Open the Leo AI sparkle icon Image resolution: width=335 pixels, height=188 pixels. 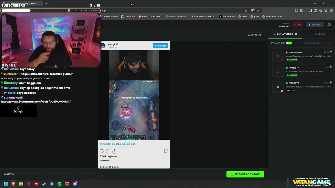321,10
